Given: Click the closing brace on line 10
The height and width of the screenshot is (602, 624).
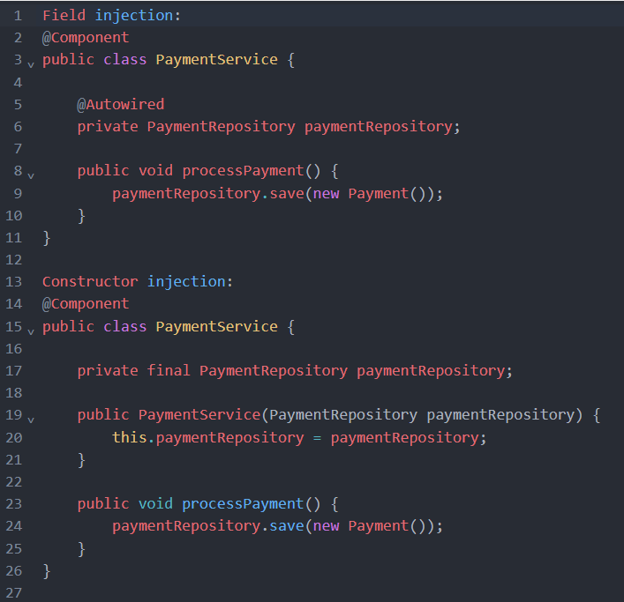Looking at the screenshot, I should point(81,216).
